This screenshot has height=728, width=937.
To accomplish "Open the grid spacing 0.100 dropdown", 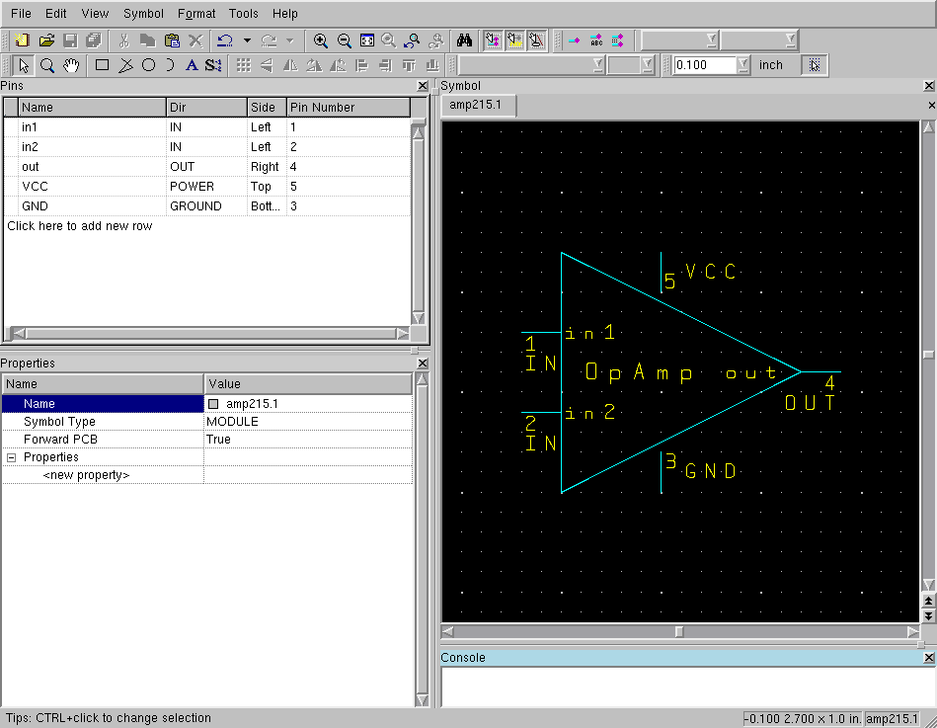I will (743, 65).
